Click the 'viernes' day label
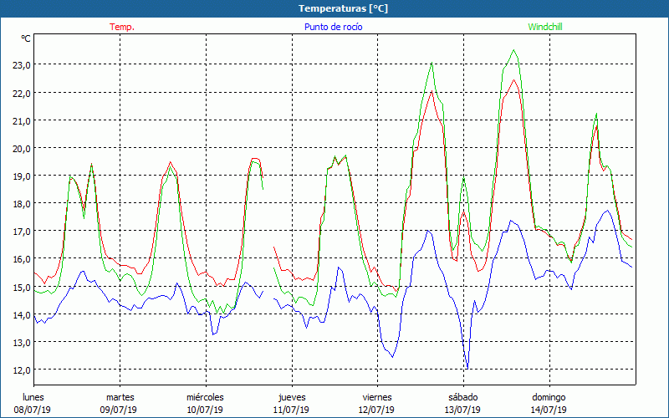This screenshot has height=418, width=669. pyautogui.click(x=377, y=397)
